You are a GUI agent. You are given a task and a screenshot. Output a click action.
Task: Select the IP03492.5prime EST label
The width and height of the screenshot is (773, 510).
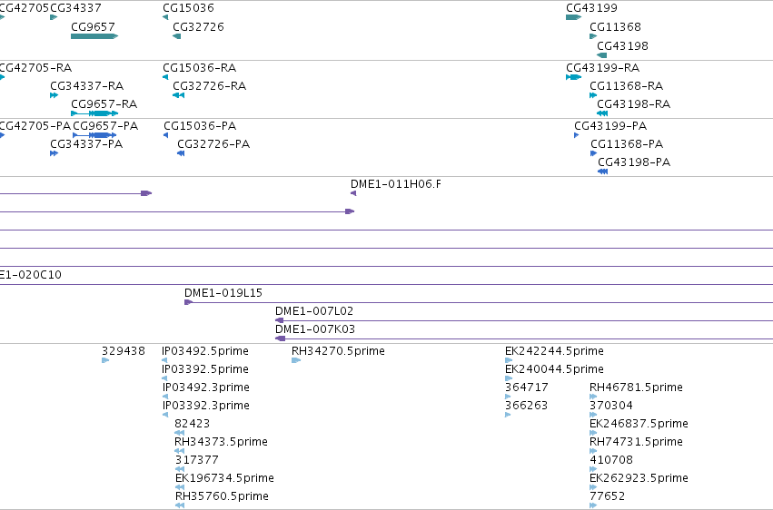tap(205, 351)
